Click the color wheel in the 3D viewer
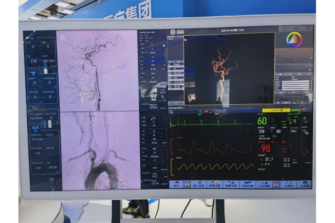335x223 pixels. (x=294, y=40)
